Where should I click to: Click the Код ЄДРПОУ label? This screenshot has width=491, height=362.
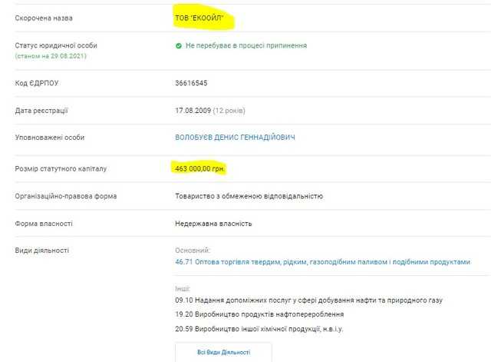pyautogui.click(x=37, y=83)
